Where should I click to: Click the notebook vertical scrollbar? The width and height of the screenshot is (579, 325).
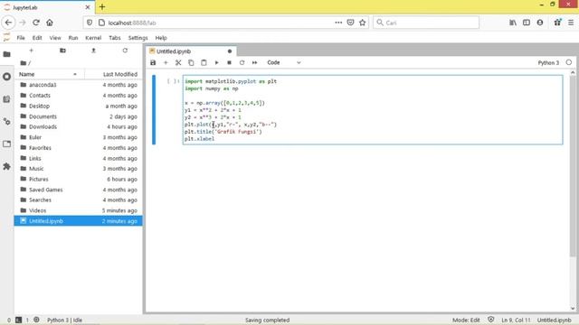pyautogui.click(x=573, y=166)
